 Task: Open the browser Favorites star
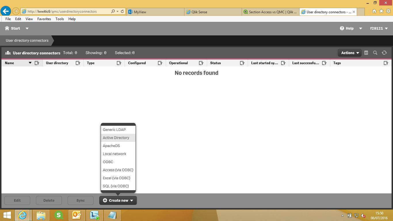coord(381,11)
